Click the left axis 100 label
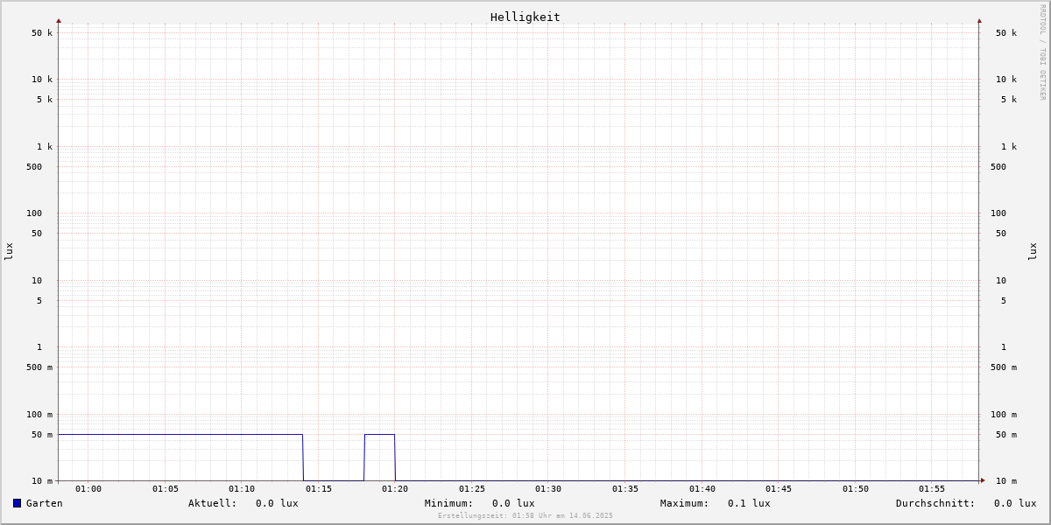Viewport: 1051px width, 525px height. pos(34,213)
